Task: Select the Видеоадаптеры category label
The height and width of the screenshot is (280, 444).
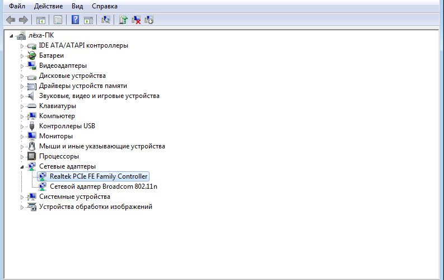Action: [63, 66]
